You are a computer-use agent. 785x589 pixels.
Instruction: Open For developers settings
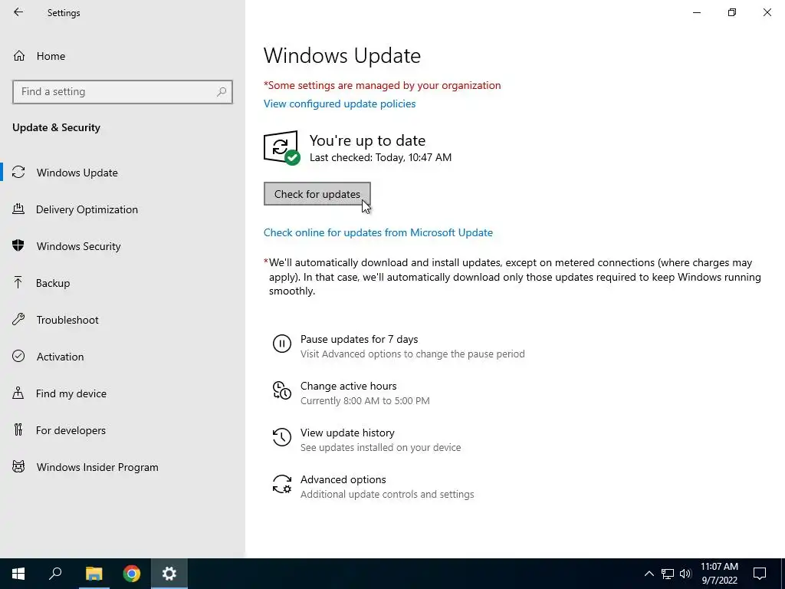point(123,430)
